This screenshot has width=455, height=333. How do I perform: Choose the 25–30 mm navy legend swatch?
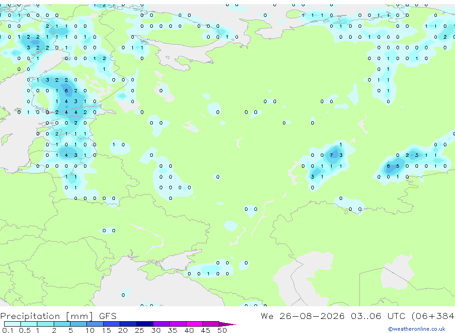point(145,324)
